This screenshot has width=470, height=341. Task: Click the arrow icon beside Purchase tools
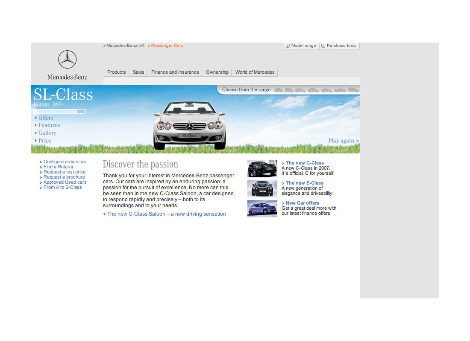pyautogui.click(x=323, y=46)
